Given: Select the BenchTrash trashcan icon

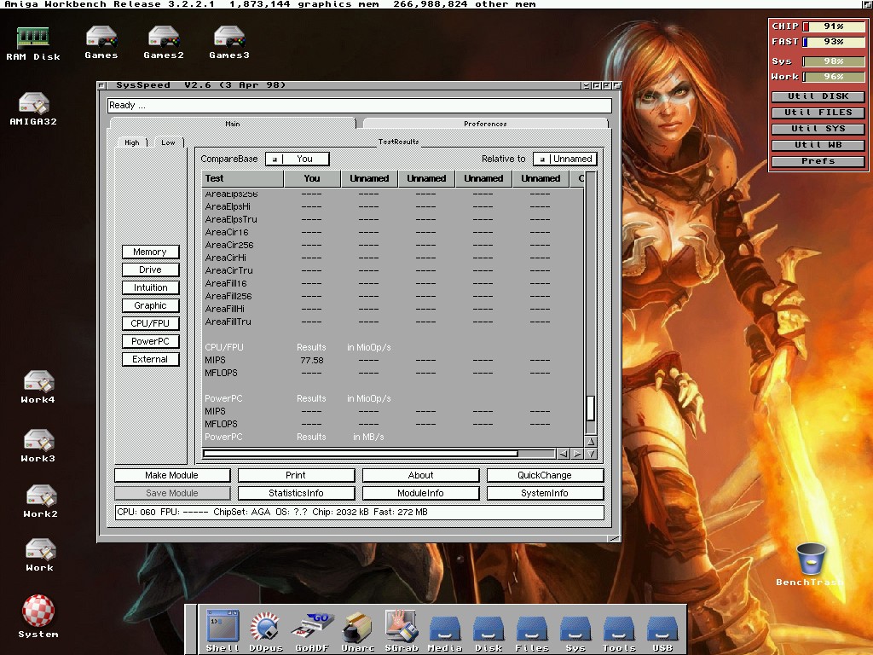Looking at the screenshot, I should (x=811, y=564).
